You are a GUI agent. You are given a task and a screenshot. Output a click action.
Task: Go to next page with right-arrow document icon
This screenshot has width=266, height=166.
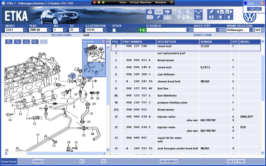point(229,12)
